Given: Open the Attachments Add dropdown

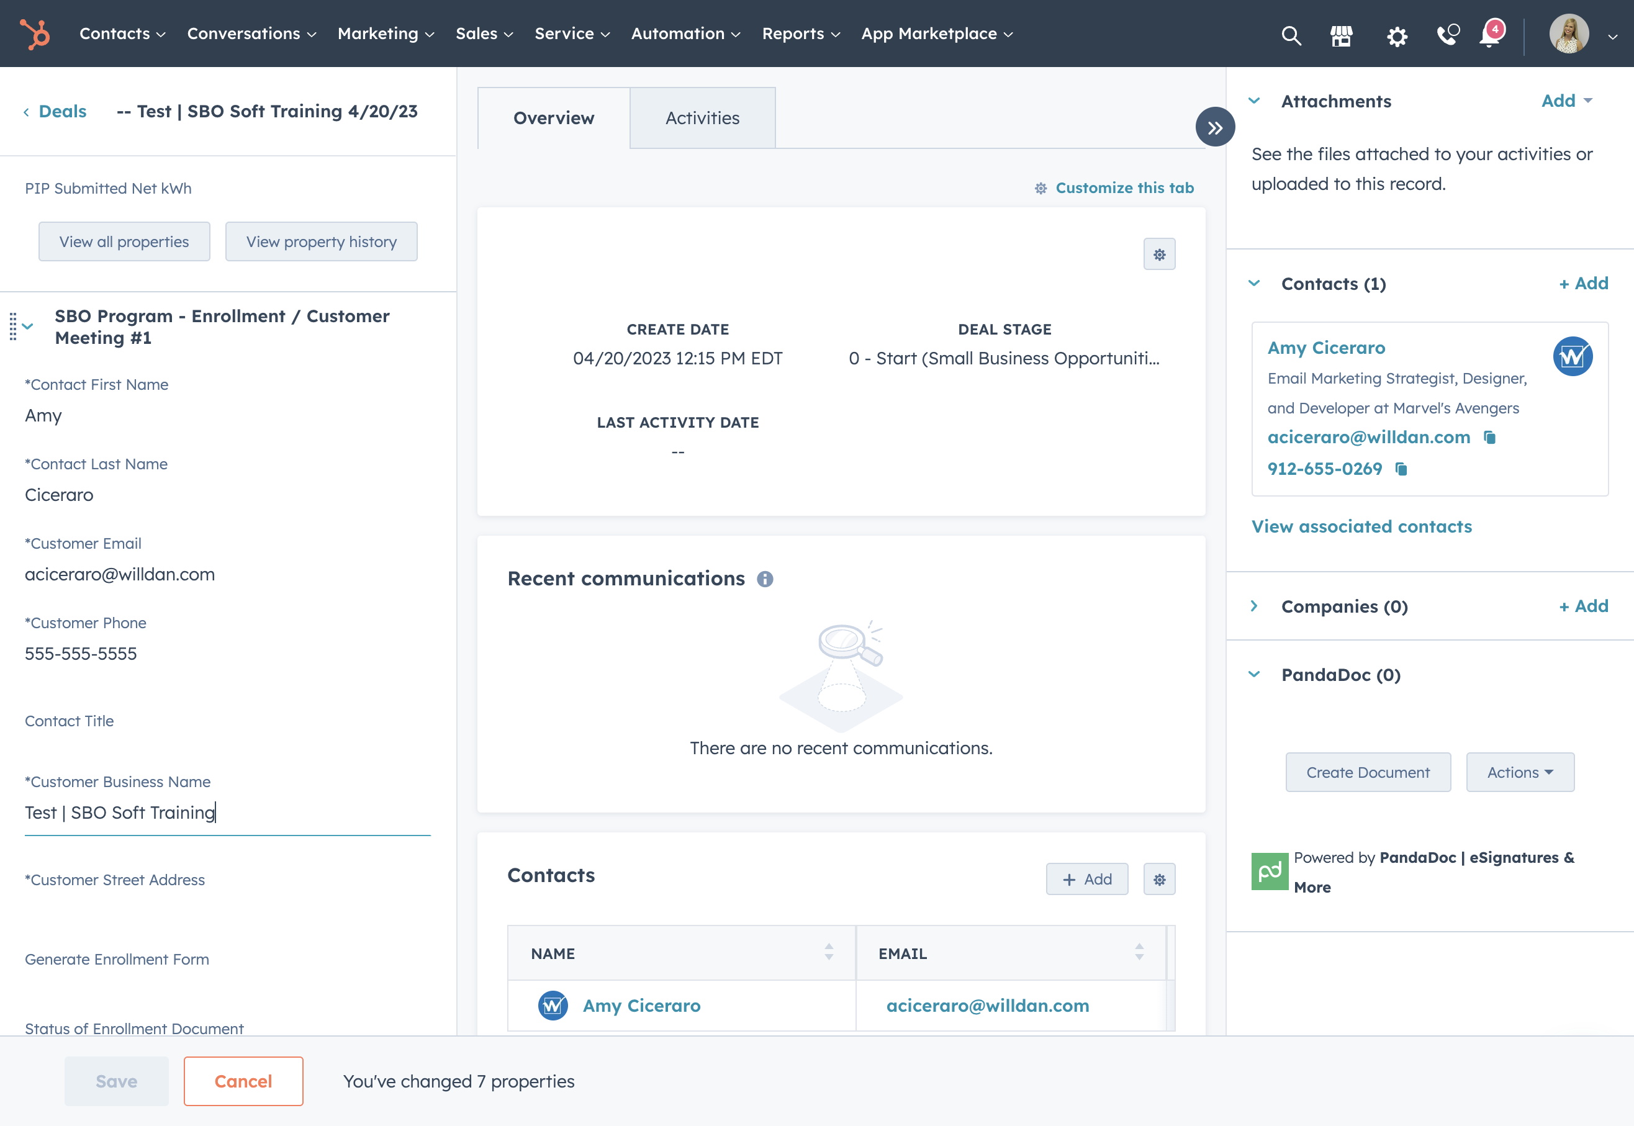Looking at the screenshot, I should coord(1566,101).
